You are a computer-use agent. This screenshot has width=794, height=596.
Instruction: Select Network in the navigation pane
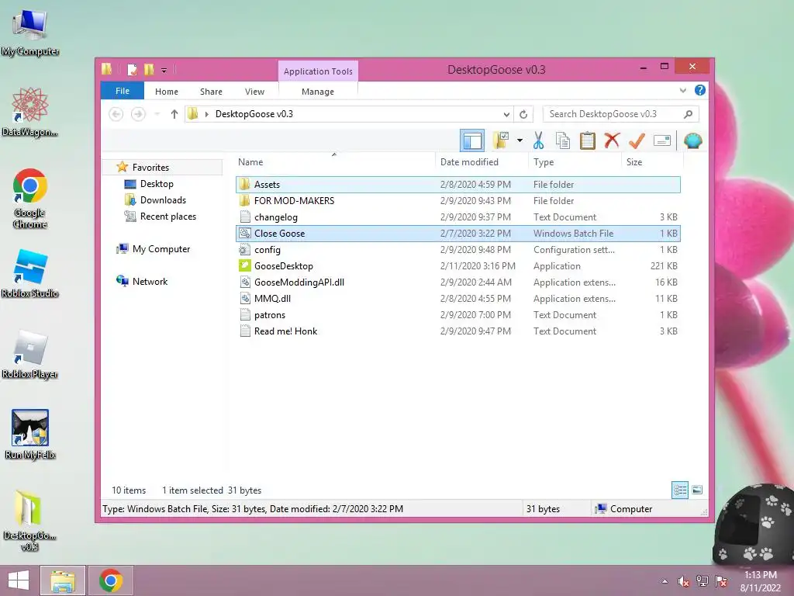(x=150, y=281)
